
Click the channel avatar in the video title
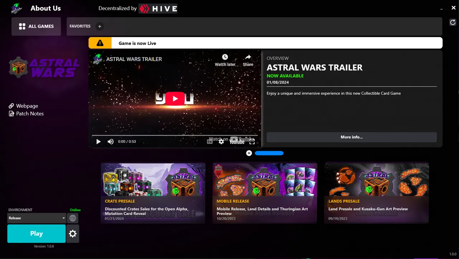tap(98, 59)
